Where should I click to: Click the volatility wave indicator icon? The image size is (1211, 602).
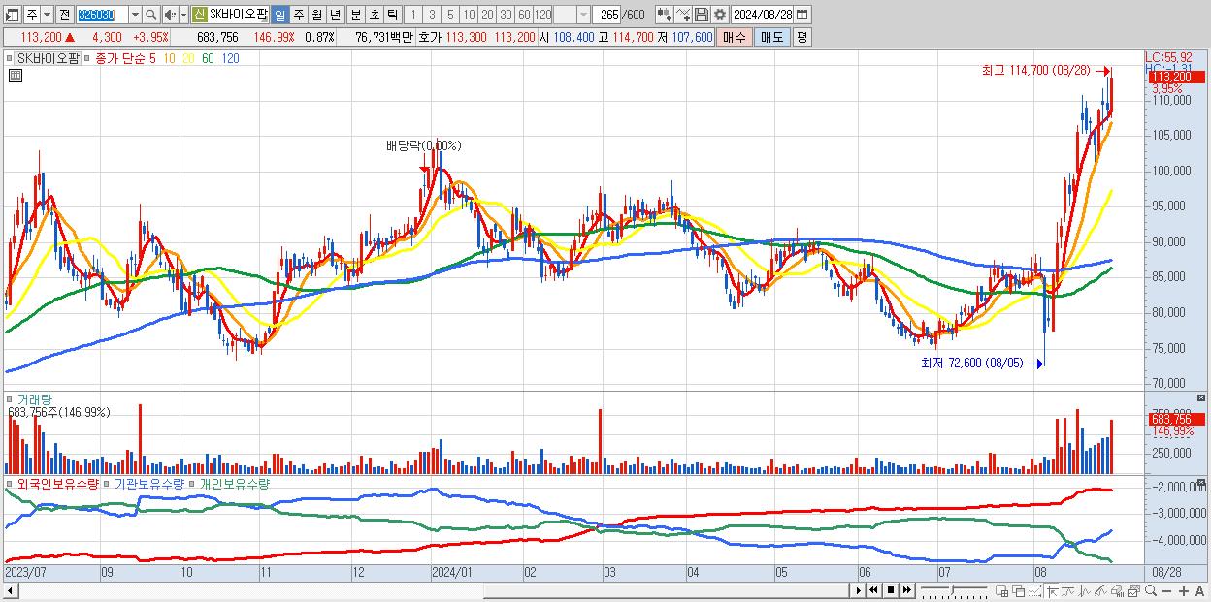(1085, 591)
